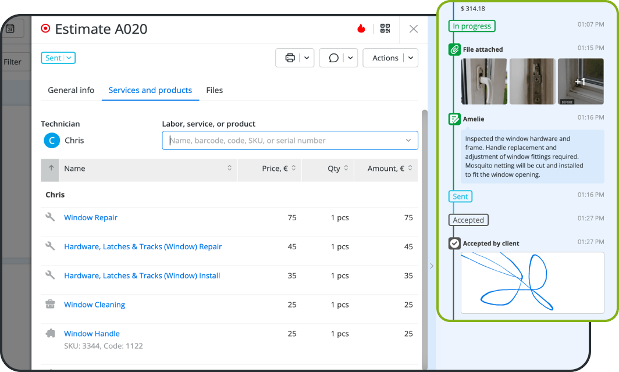Click the SKU: 3344, Code: 1122 text
The image size is (619, 372).
104,346
